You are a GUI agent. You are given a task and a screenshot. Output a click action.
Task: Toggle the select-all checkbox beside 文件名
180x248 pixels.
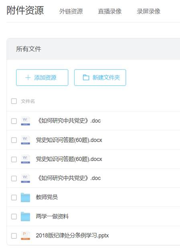(x=14, y=101)
